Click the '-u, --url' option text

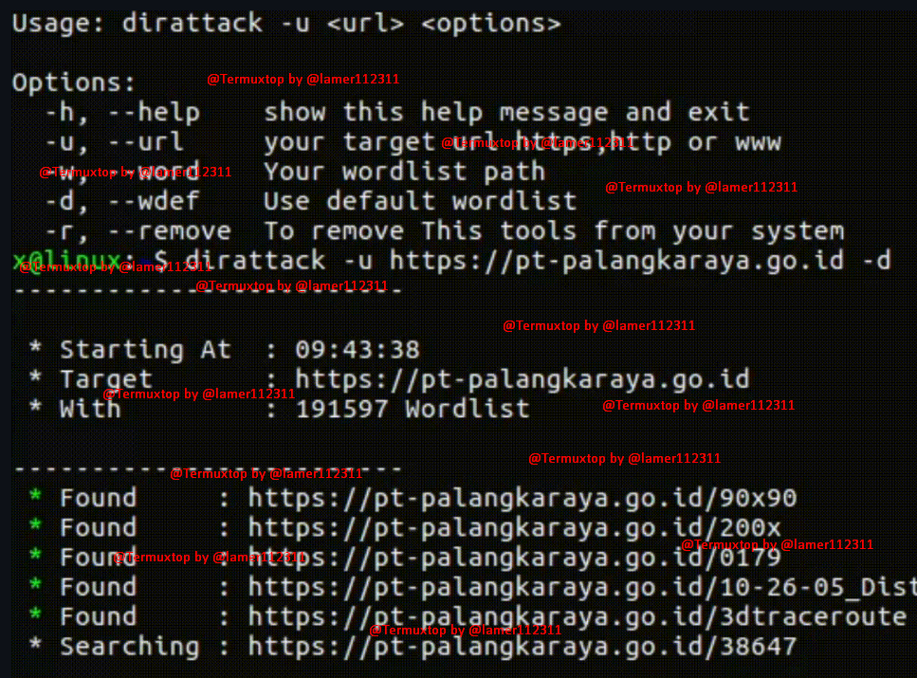pyautogui.click(x=115, y=142)
